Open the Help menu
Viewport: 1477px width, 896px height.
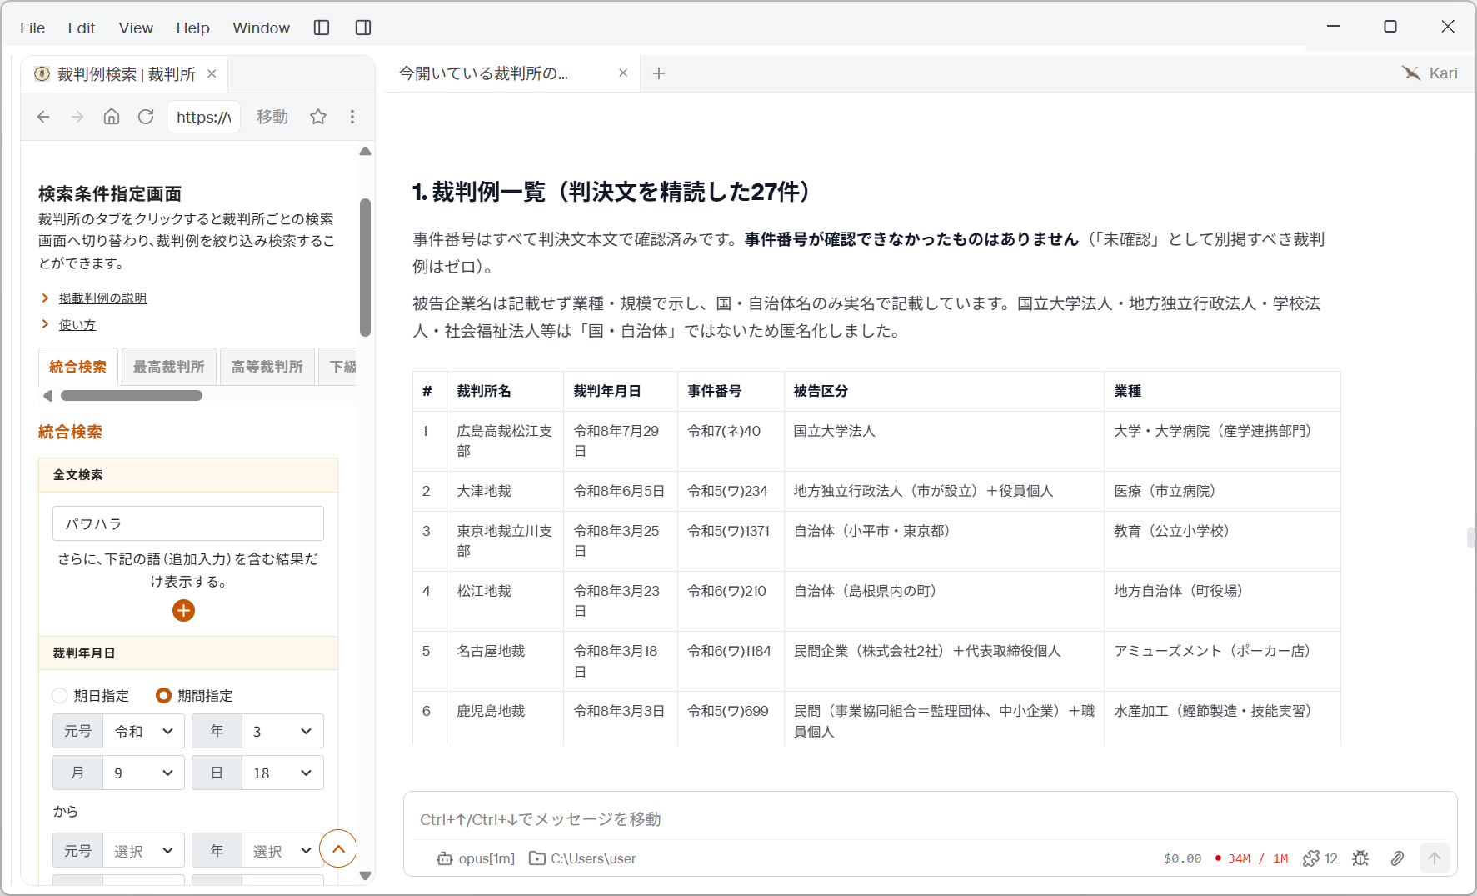pyautogui.click(x=192, y=28)
